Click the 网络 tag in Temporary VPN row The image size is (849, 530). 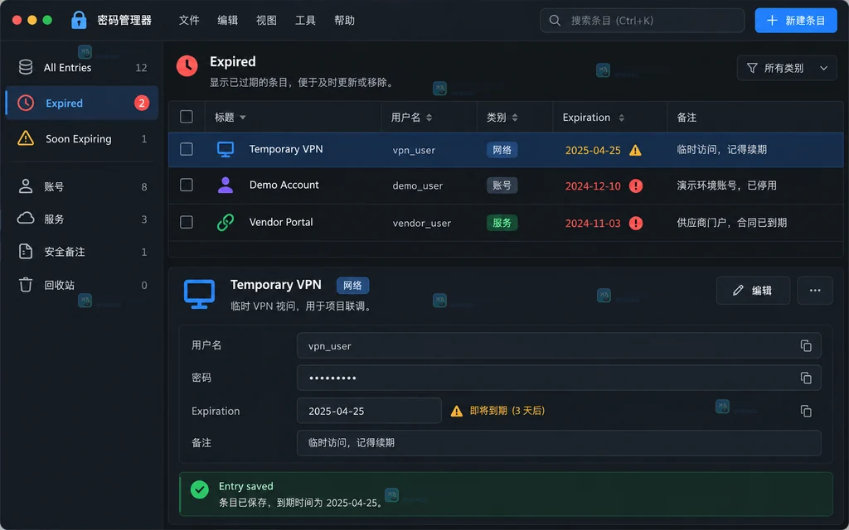(x=502, y=150)
